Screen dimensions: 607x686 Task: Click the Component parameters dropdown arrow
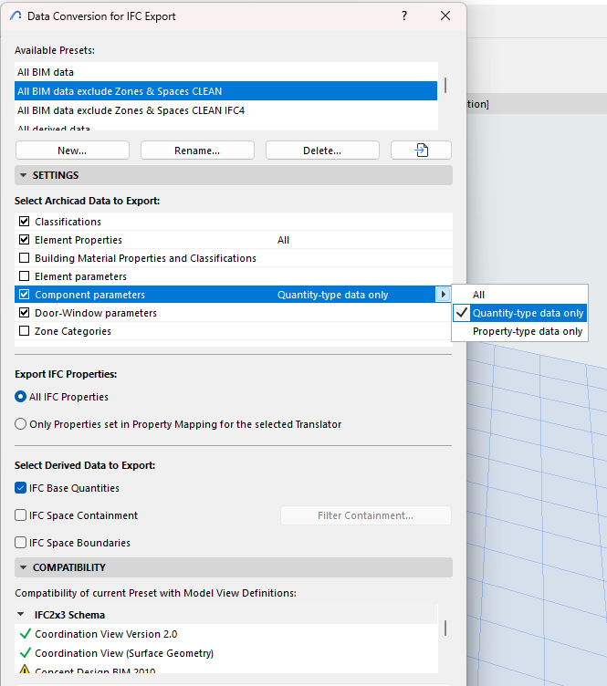click(443, 295)
